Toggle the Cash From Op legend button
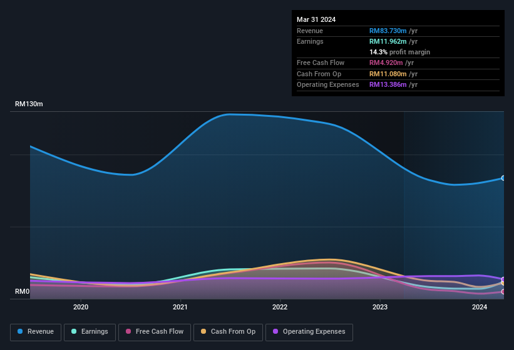Viewport: 514px width, 350px height. [228, 332]
